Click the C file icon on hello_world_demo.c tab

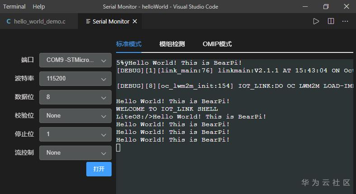point(9,21)
